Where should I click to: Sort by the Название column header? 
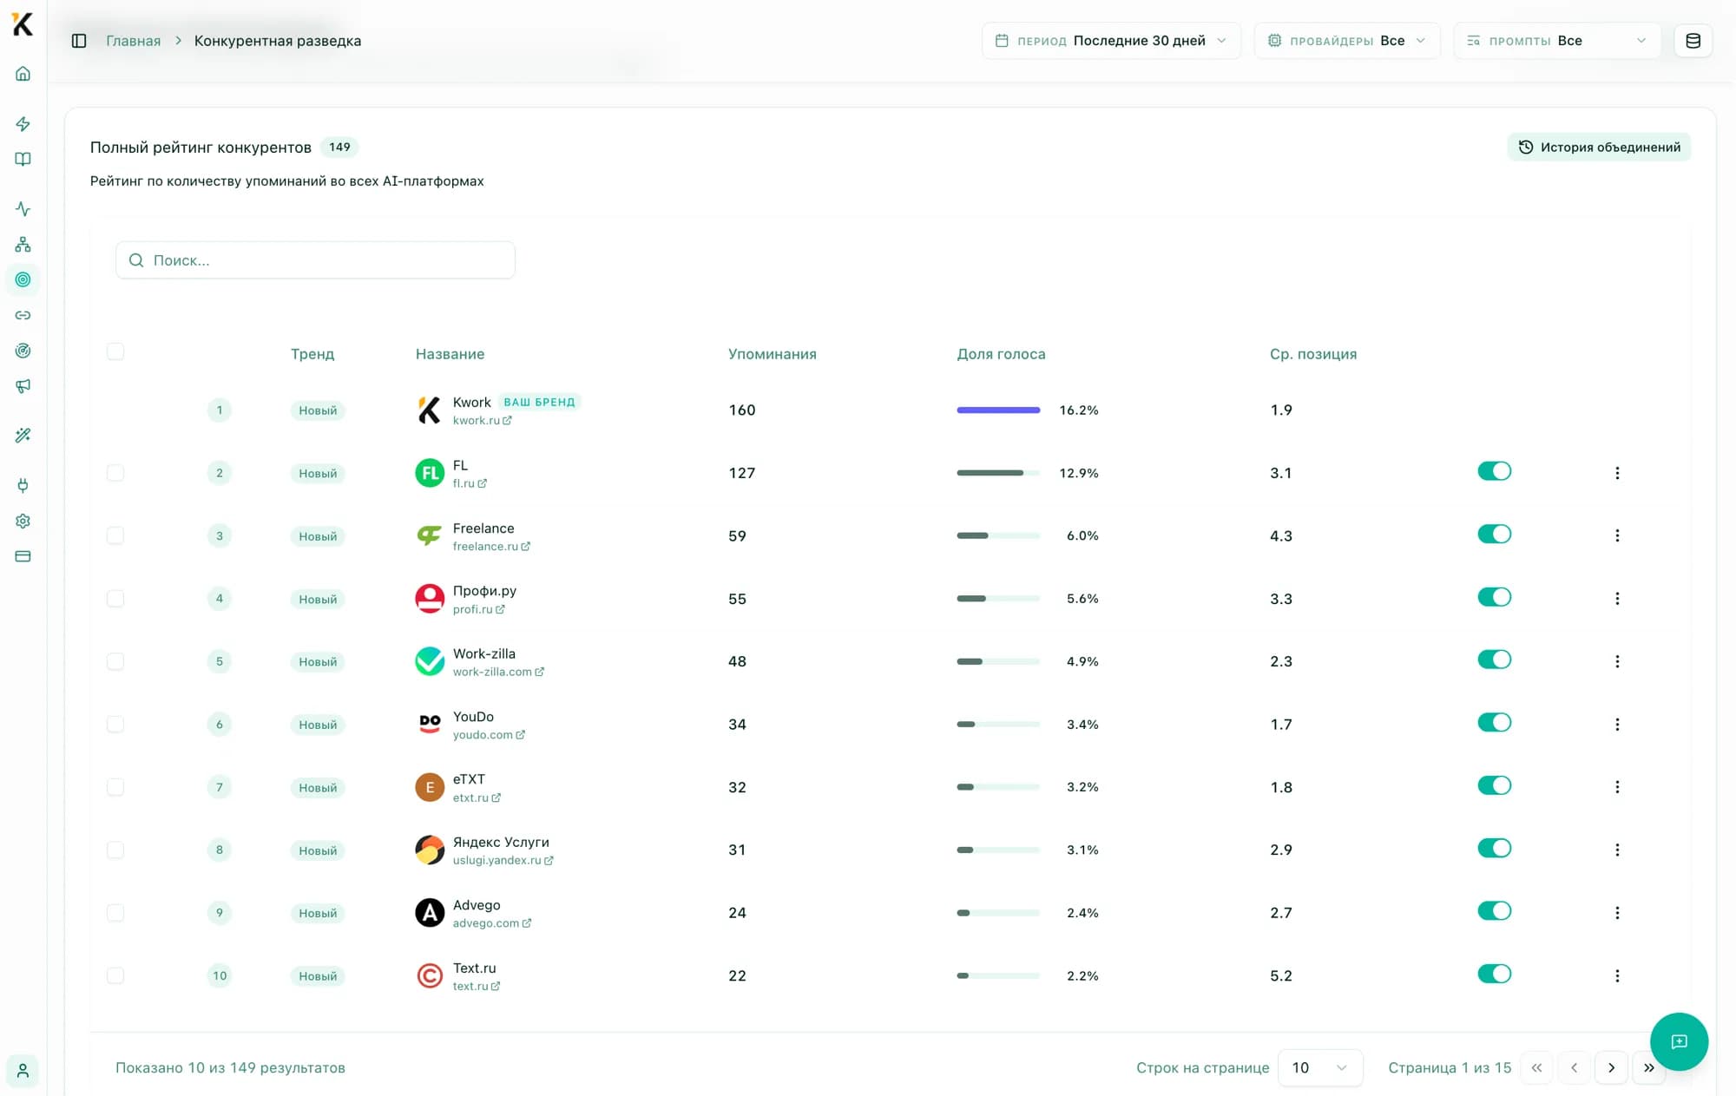[x=450, y=354]
